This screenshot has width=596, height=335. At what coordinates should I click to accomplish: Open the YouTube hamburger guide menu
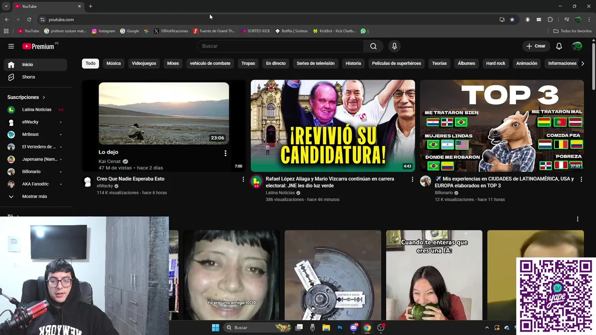11,46
